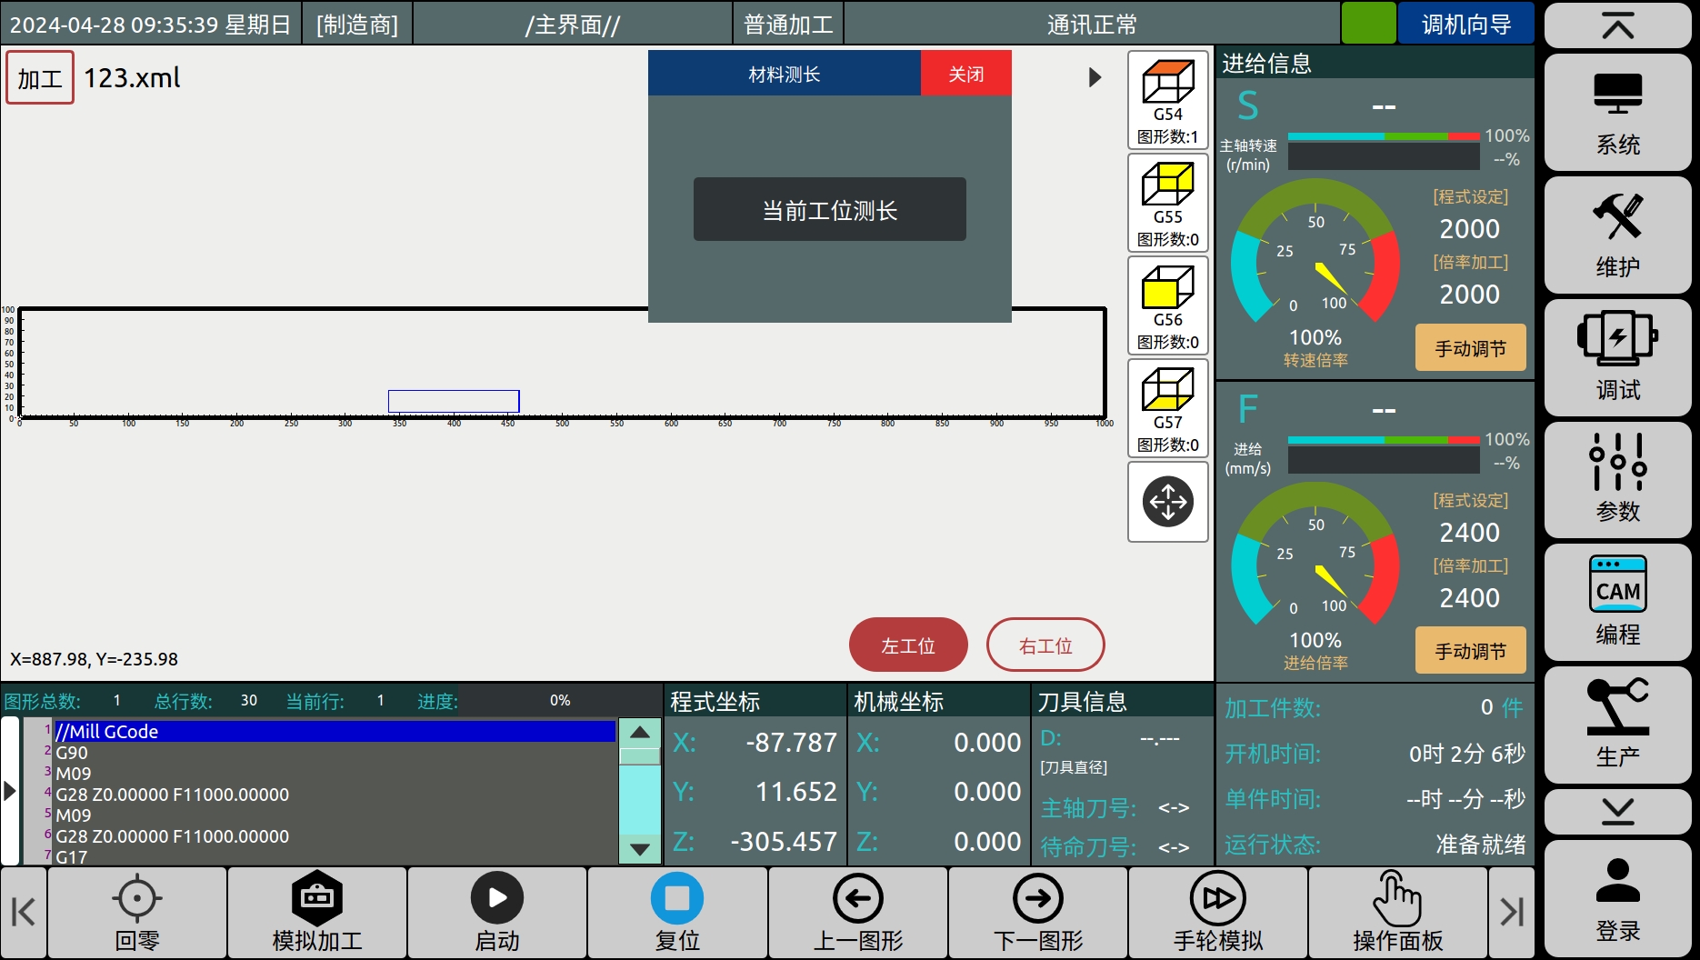
Task: Click the current station length measurement button
Action: pyautogui.click(x=829, y=210)
